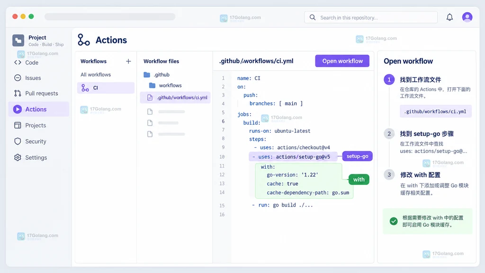Click step heading 找到工作流文件
Image resolution: width=485 pixels, height=273 pixels.
click(x=421, y=80)
